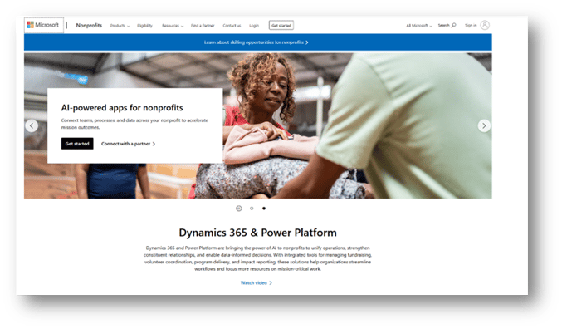The height and width of the screenshot is (329, 562).
Task: Open the Nonprofits home link
Action: pyautogui.click(x=89, y=26)
